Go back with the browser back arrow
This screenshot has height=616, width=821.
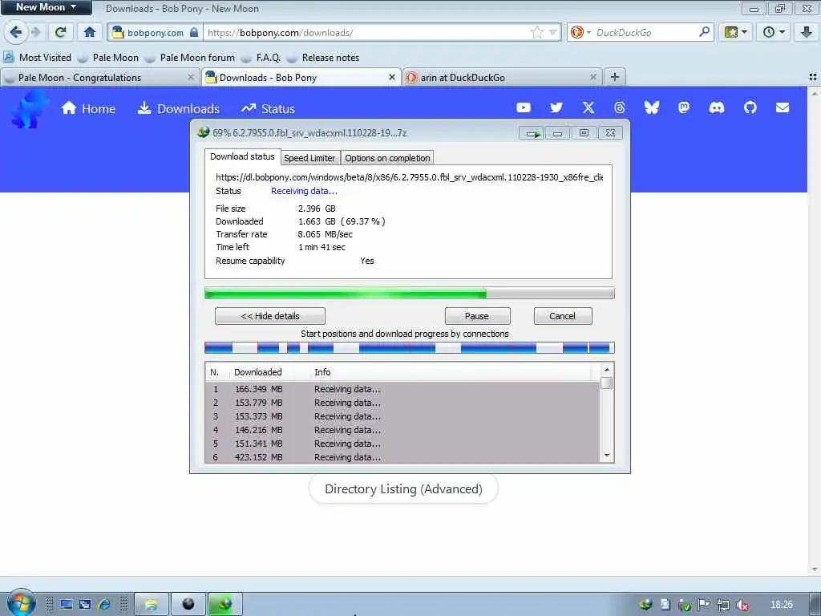(16, 32)
